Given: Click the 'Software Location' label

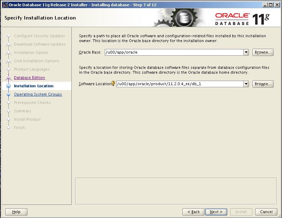Looking at the screenshot, I should coord(95,84).
